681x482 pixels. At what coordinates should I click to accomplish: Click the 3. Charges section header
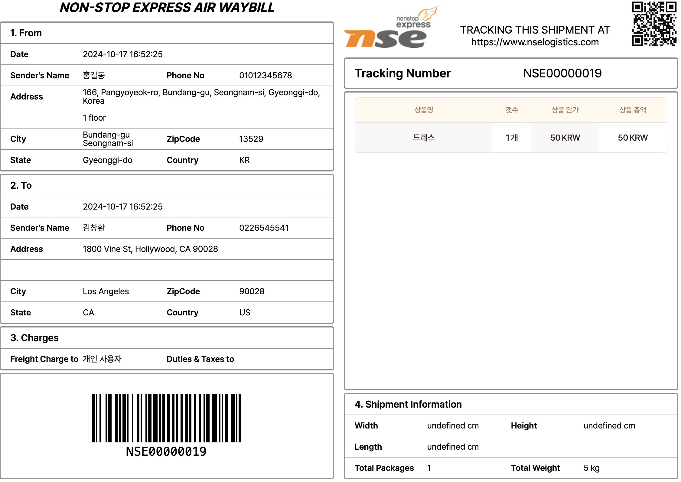[34, 338]
